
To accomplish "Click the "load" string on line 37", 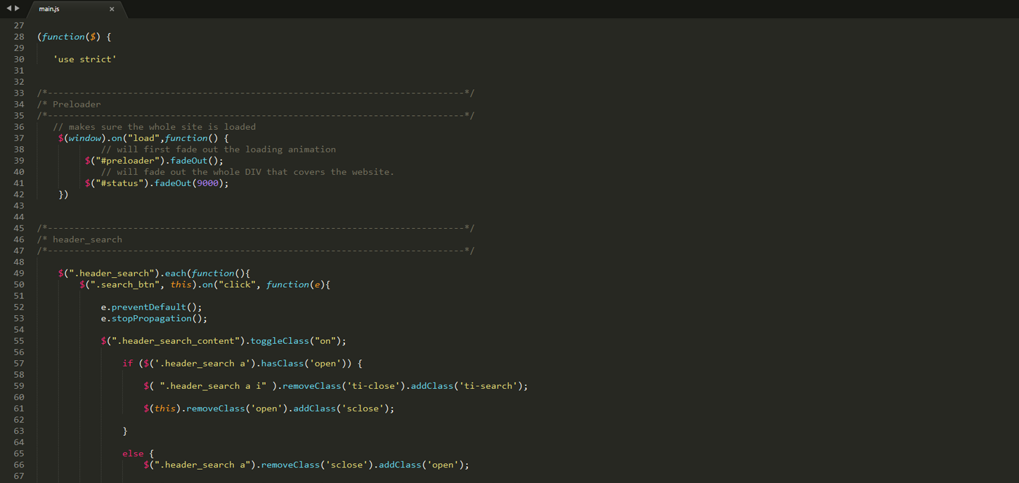I will [143, 138].
